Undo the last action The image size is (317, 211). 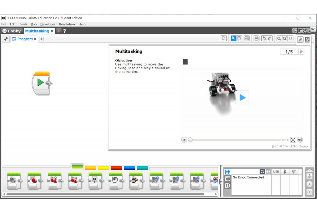[264, 38]
